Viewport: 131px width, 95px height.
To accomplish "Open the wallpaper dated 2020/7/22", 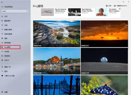I will [57, 34].
